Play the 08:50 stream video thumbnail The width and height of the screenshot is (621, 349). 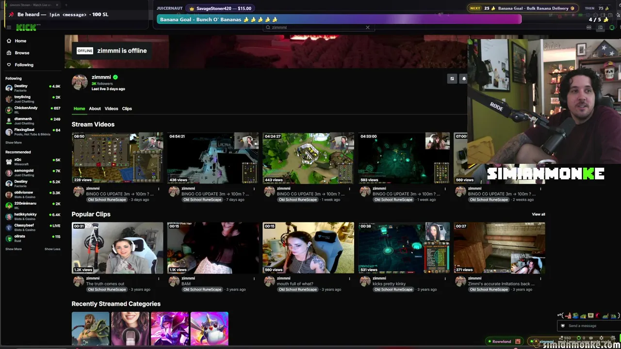tap(117, 158)
